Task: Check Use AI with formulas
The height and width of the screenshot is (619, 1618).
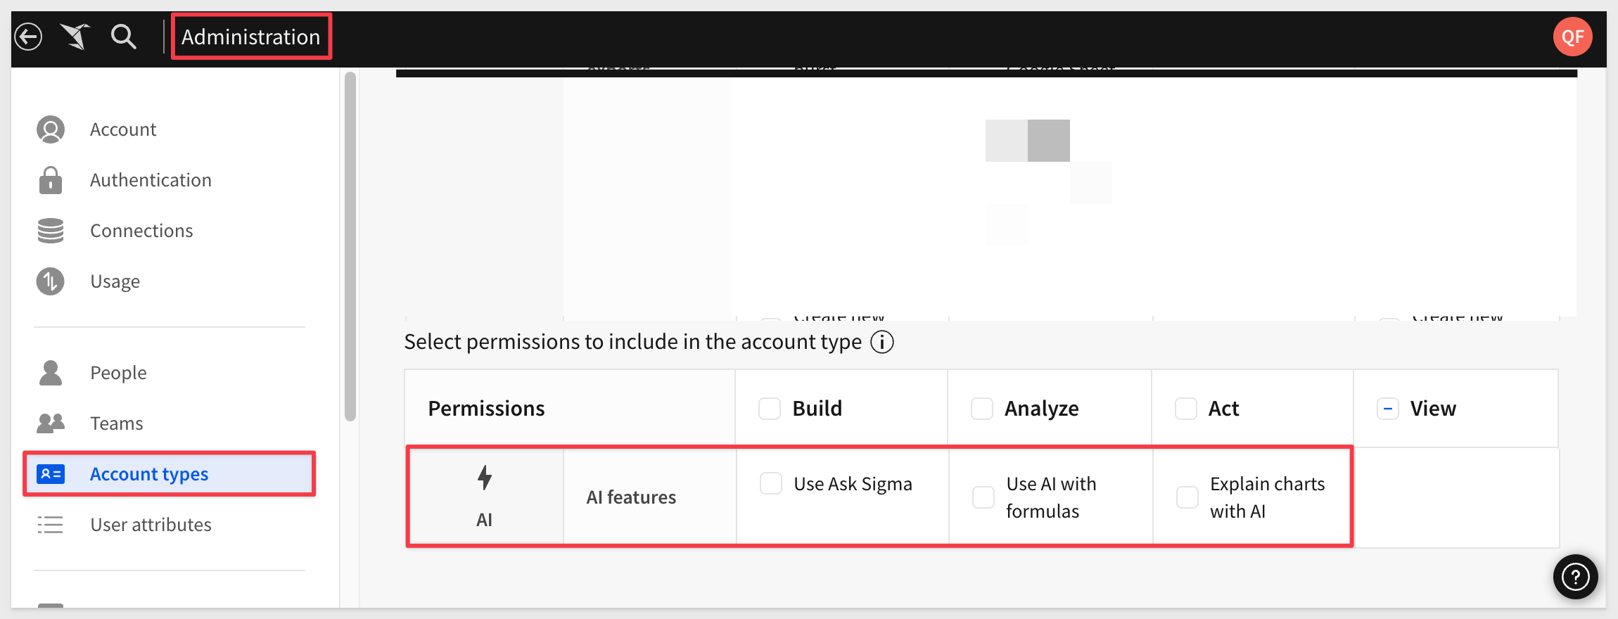Action: point(983,497)
